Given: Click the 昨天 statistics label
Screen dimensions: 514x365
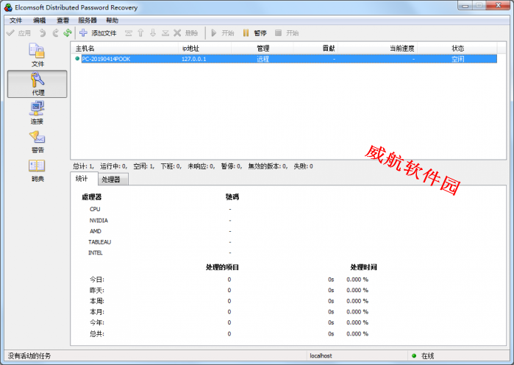Looking at the screenshot, I should [97, 291].
